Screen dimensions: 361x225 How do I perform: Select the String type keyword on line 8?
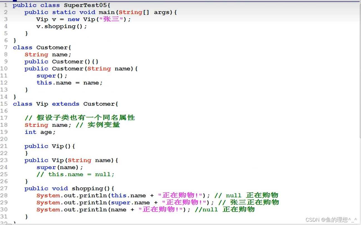point(36,54)
